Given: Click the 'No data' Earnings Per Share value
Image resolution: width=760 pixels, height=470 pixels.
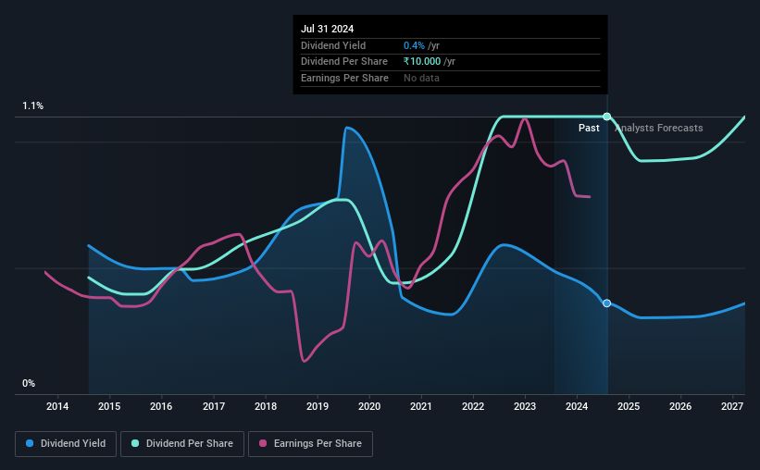Looking at the screenshot, I should [x=421, y=78].
